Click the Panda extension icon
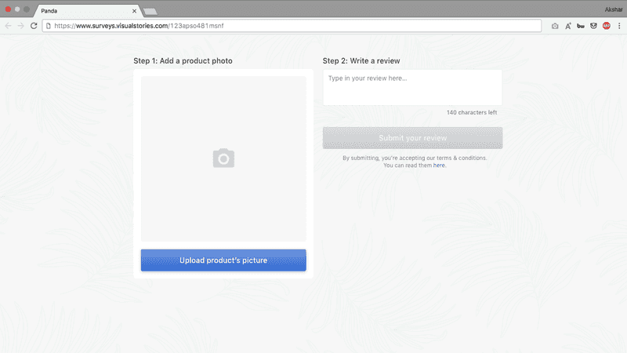Image resolution: width=627 pixels, height=353 pixels. coord(593,26)
